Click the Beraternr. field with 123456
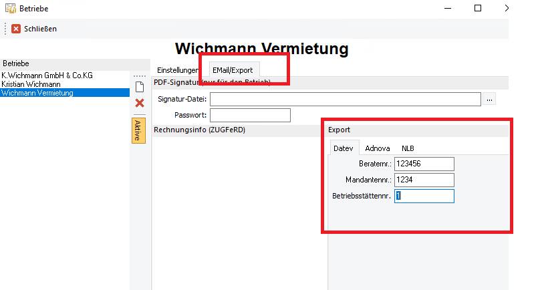This screenshot has height=290, width=536. click(x=424, y=164)
